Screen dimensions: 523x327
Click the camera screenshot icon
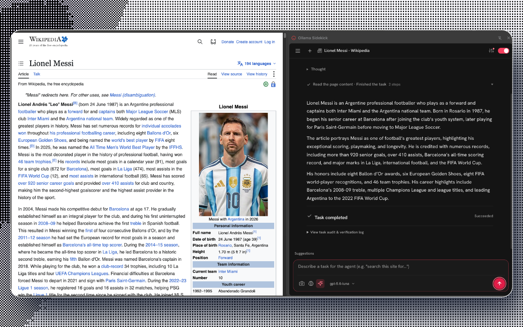coord(302,283)
